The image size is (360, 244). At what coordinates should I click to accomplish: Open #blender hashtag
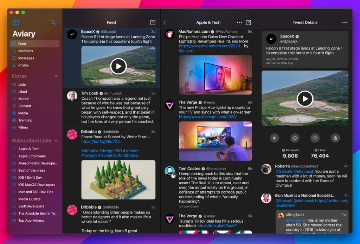pyautogui.click(x=131, y=151)
